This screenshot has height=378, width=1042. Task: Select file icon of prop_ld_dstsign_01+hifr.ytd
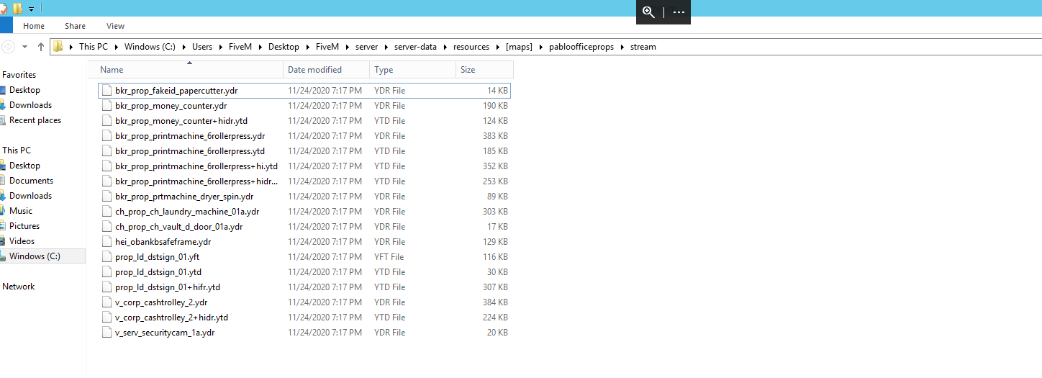(x=107, y=287)
